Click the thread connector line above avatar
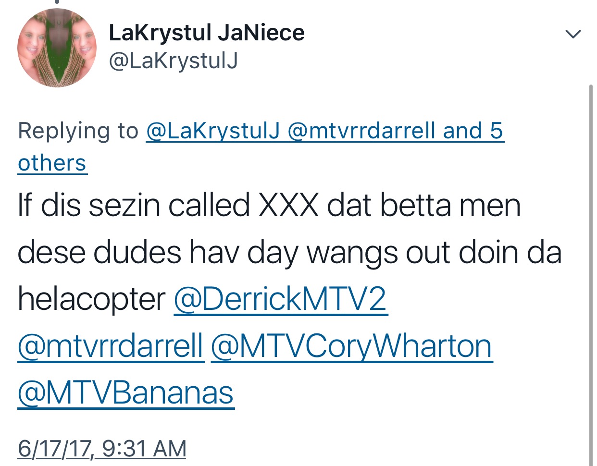Screen dimensions: 597x466 (x=57, y=2)
